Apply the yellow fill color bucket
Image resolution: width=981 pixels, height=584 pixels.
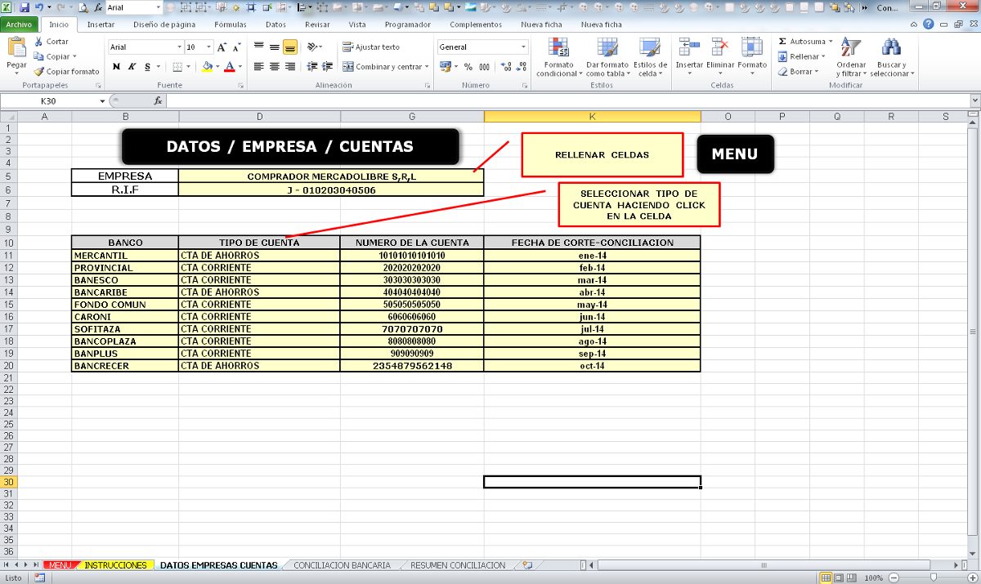tap(207, 66)
